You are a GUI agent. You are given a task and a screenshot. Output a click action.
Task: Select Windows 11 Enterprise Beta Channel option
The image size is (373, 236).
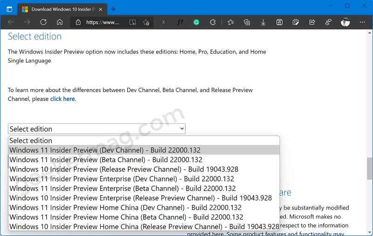(144, 188)
